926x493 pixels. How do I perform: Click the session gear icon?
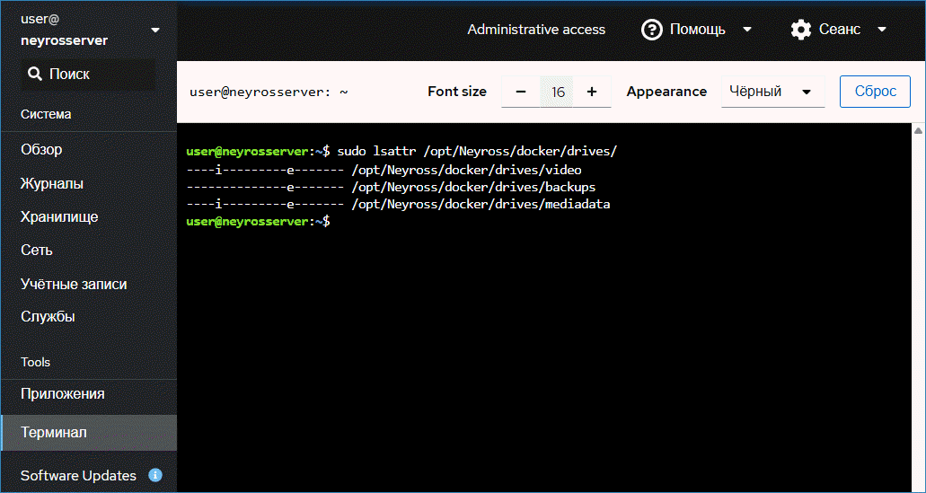click(x=800, y=30)
